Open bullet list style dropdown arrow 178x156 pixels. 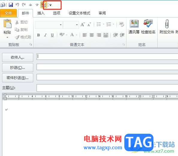click(103, 24)
